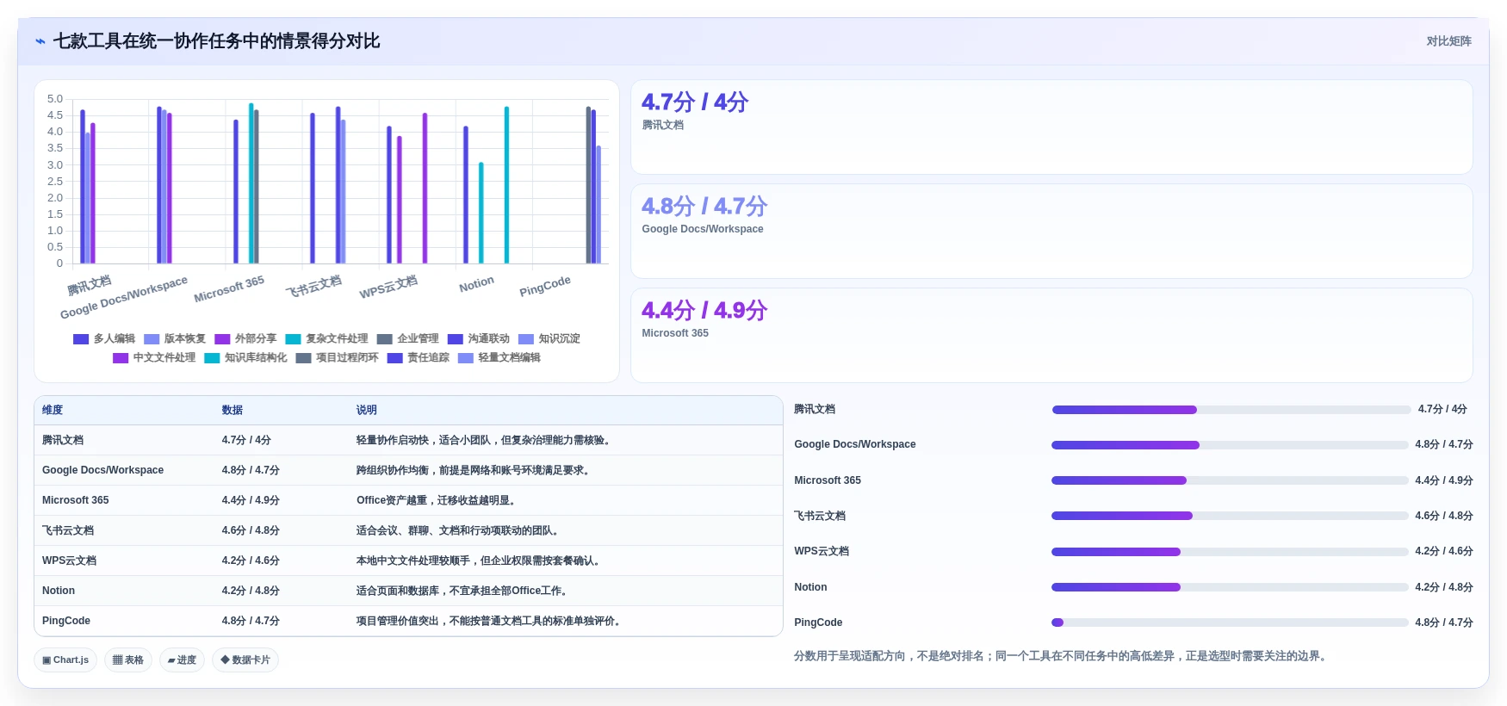Toggle the 中文文件处理 legend series
The image size is (1507, 706).
[154, 358]
